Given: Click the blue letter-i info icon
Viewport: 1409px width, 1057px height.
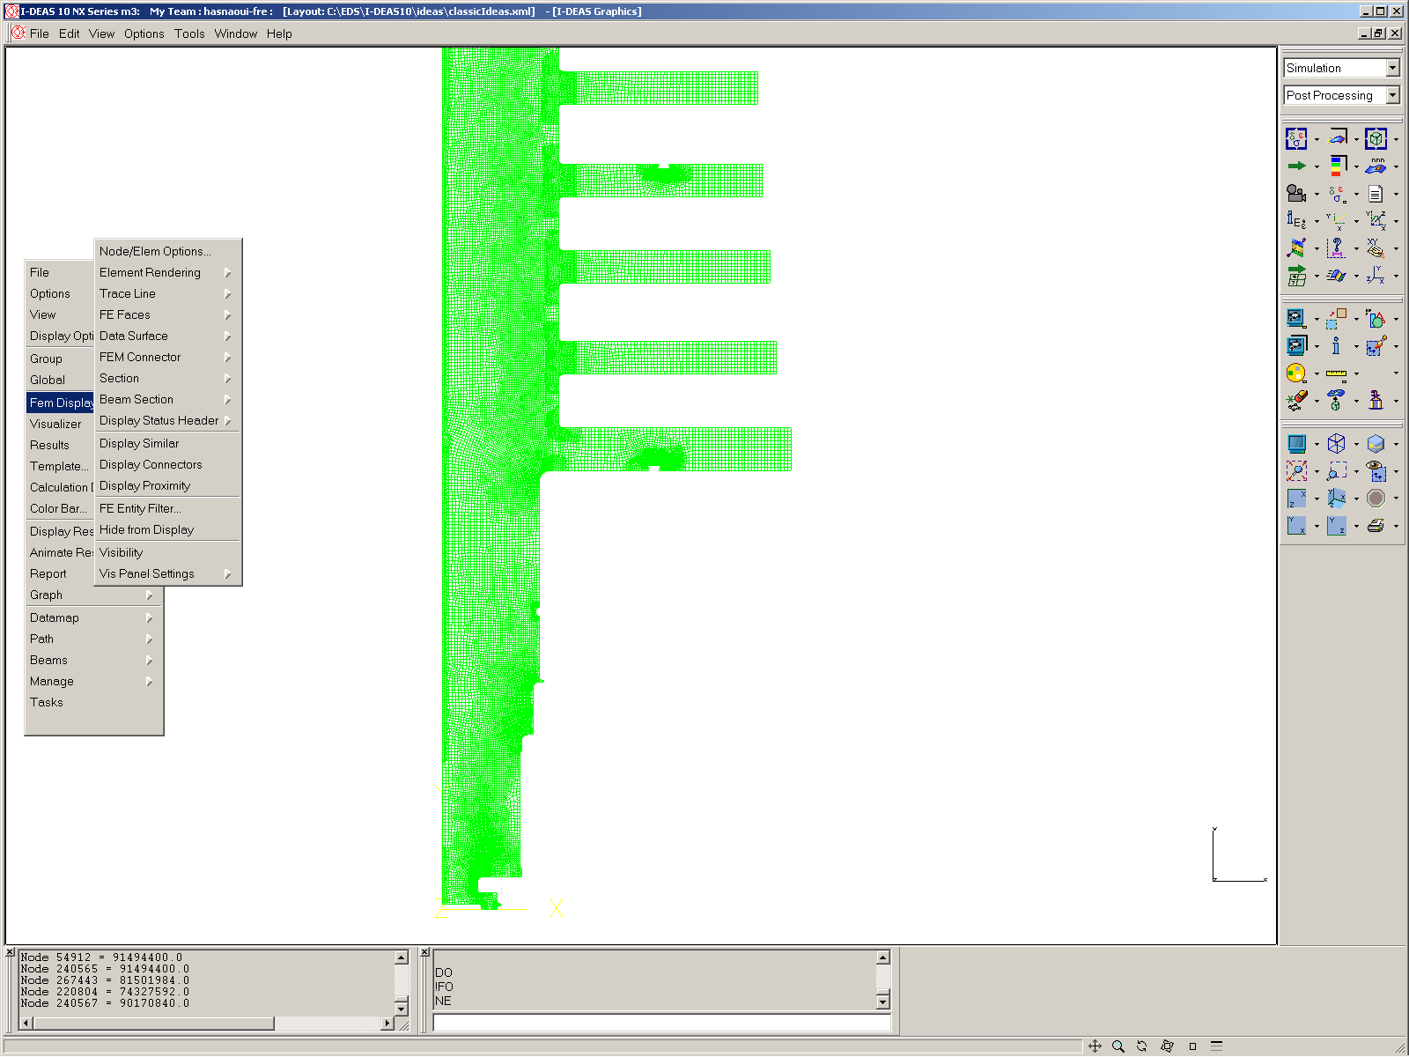Looking at the screenshot, I should [1336, 346].
